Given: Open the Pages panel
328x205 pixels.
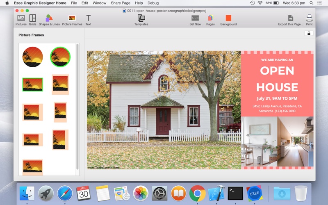Looking at the screenshot, I should coord(210,20).
